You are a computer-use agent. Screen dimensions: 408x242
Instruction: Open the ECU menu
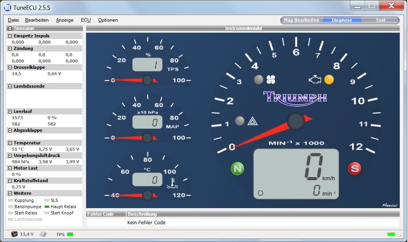[x=86, y=20]
